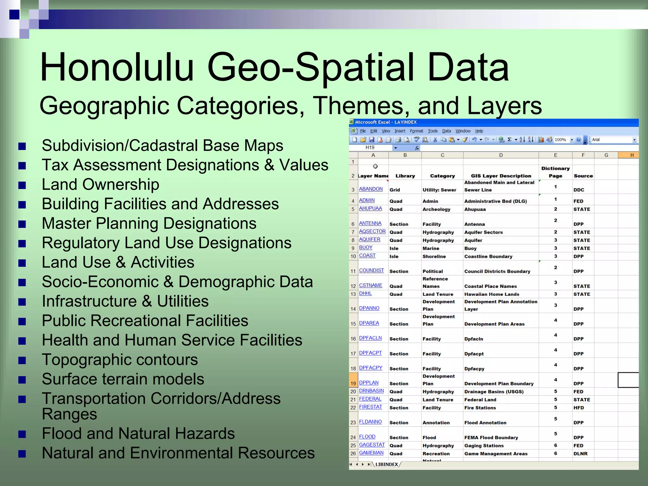Click the Open folder icon in Excel toolbar
This screenshot has width=648, height=486.
click(x=363, y=140)
